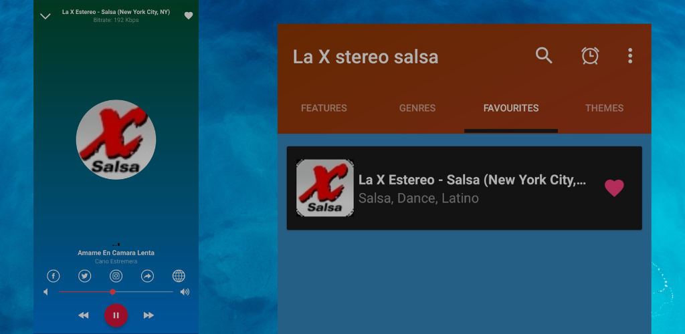The height and width of the screenshot is (334, 685).
Task: Click the player header station title text
Action: [x=116, y=12]
